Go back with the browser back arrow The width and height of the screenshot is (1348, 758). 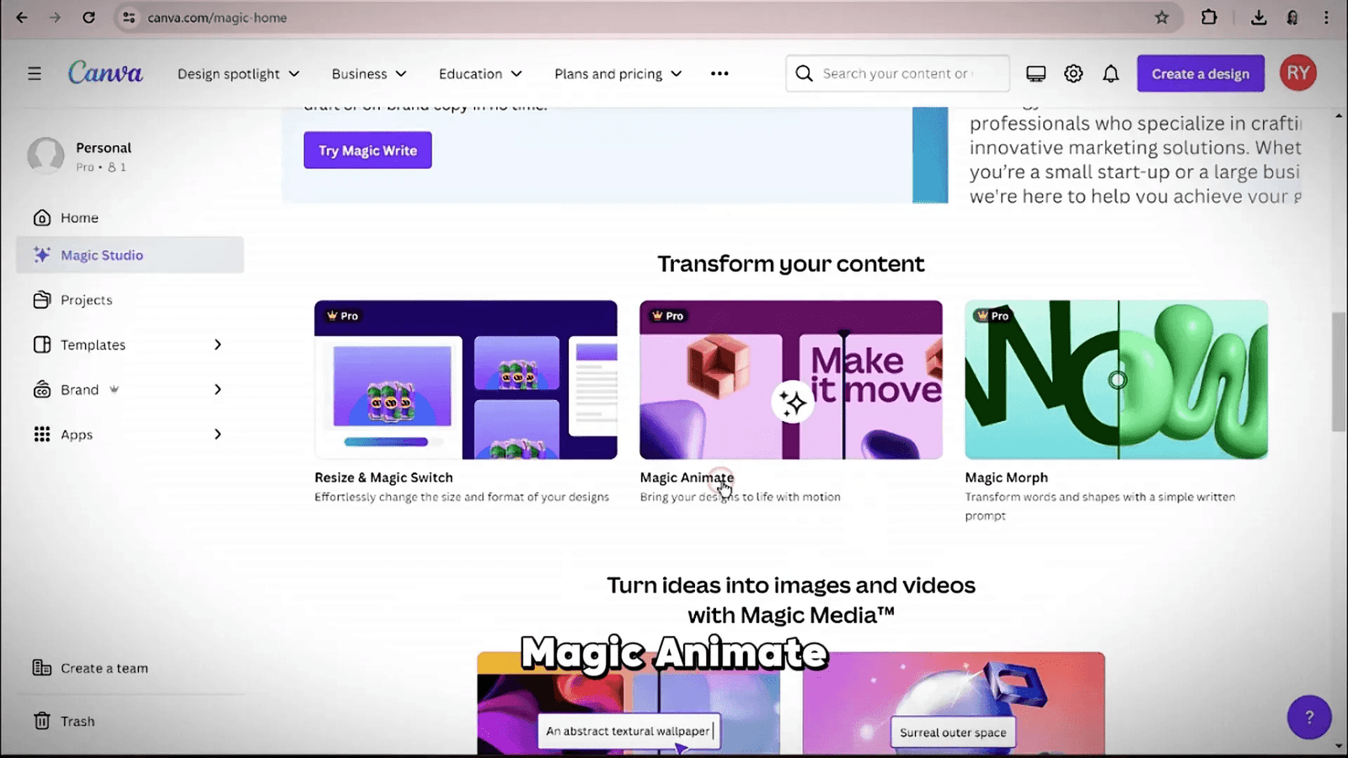pyautogui.click(x=22, y=17)
